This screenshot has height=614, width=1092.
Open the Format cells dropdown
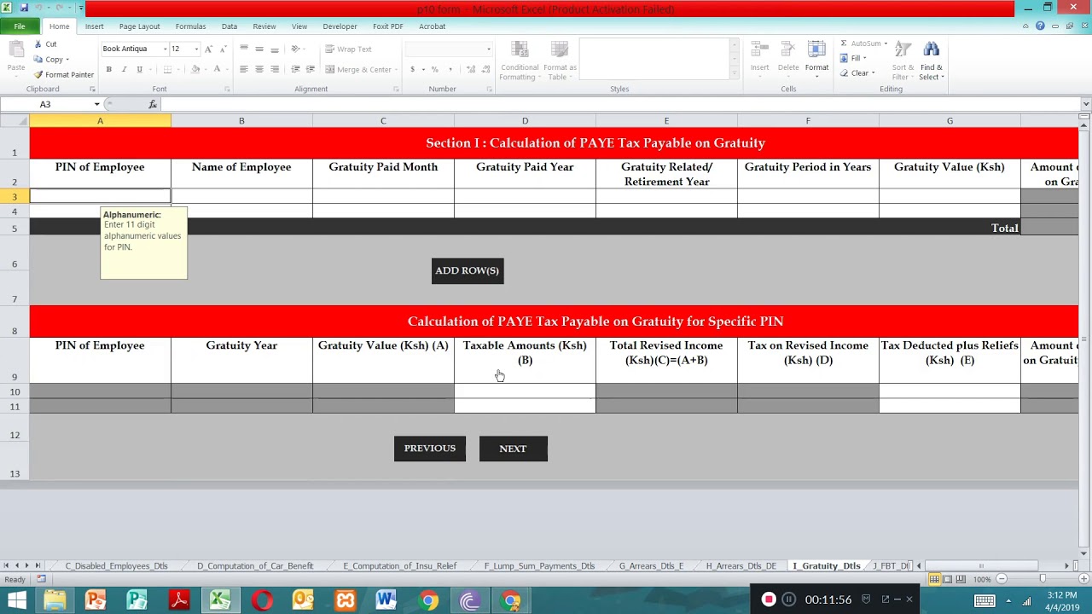coord(816,61)
